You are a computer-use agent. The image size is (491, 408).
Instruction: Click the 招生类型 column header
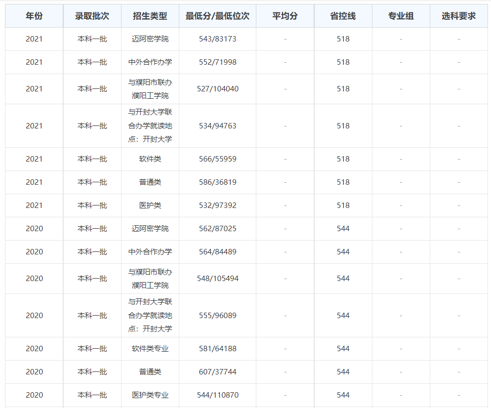pos(150,16)
